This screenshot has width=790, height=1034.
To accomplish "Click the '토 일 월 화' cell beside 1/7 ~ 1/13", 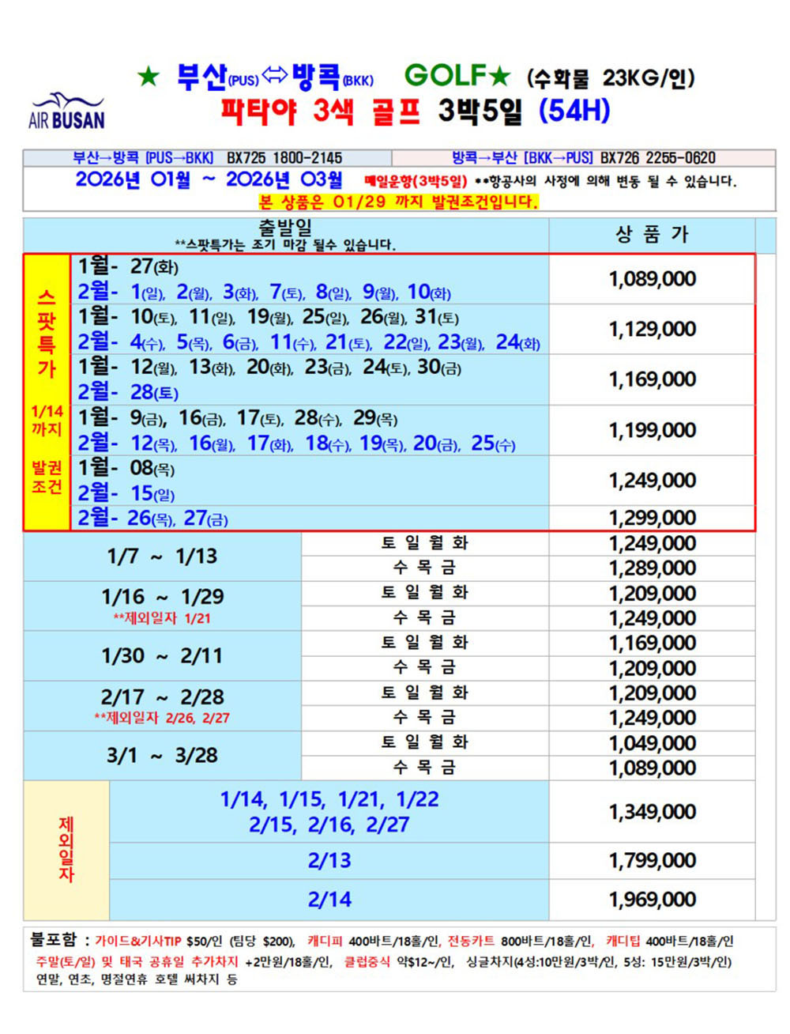I will pos(425,543).
